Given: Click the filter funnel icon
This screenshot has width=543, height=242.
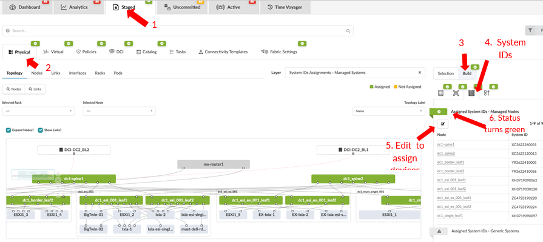Looking at the screenshot, I should click(530, 30).
